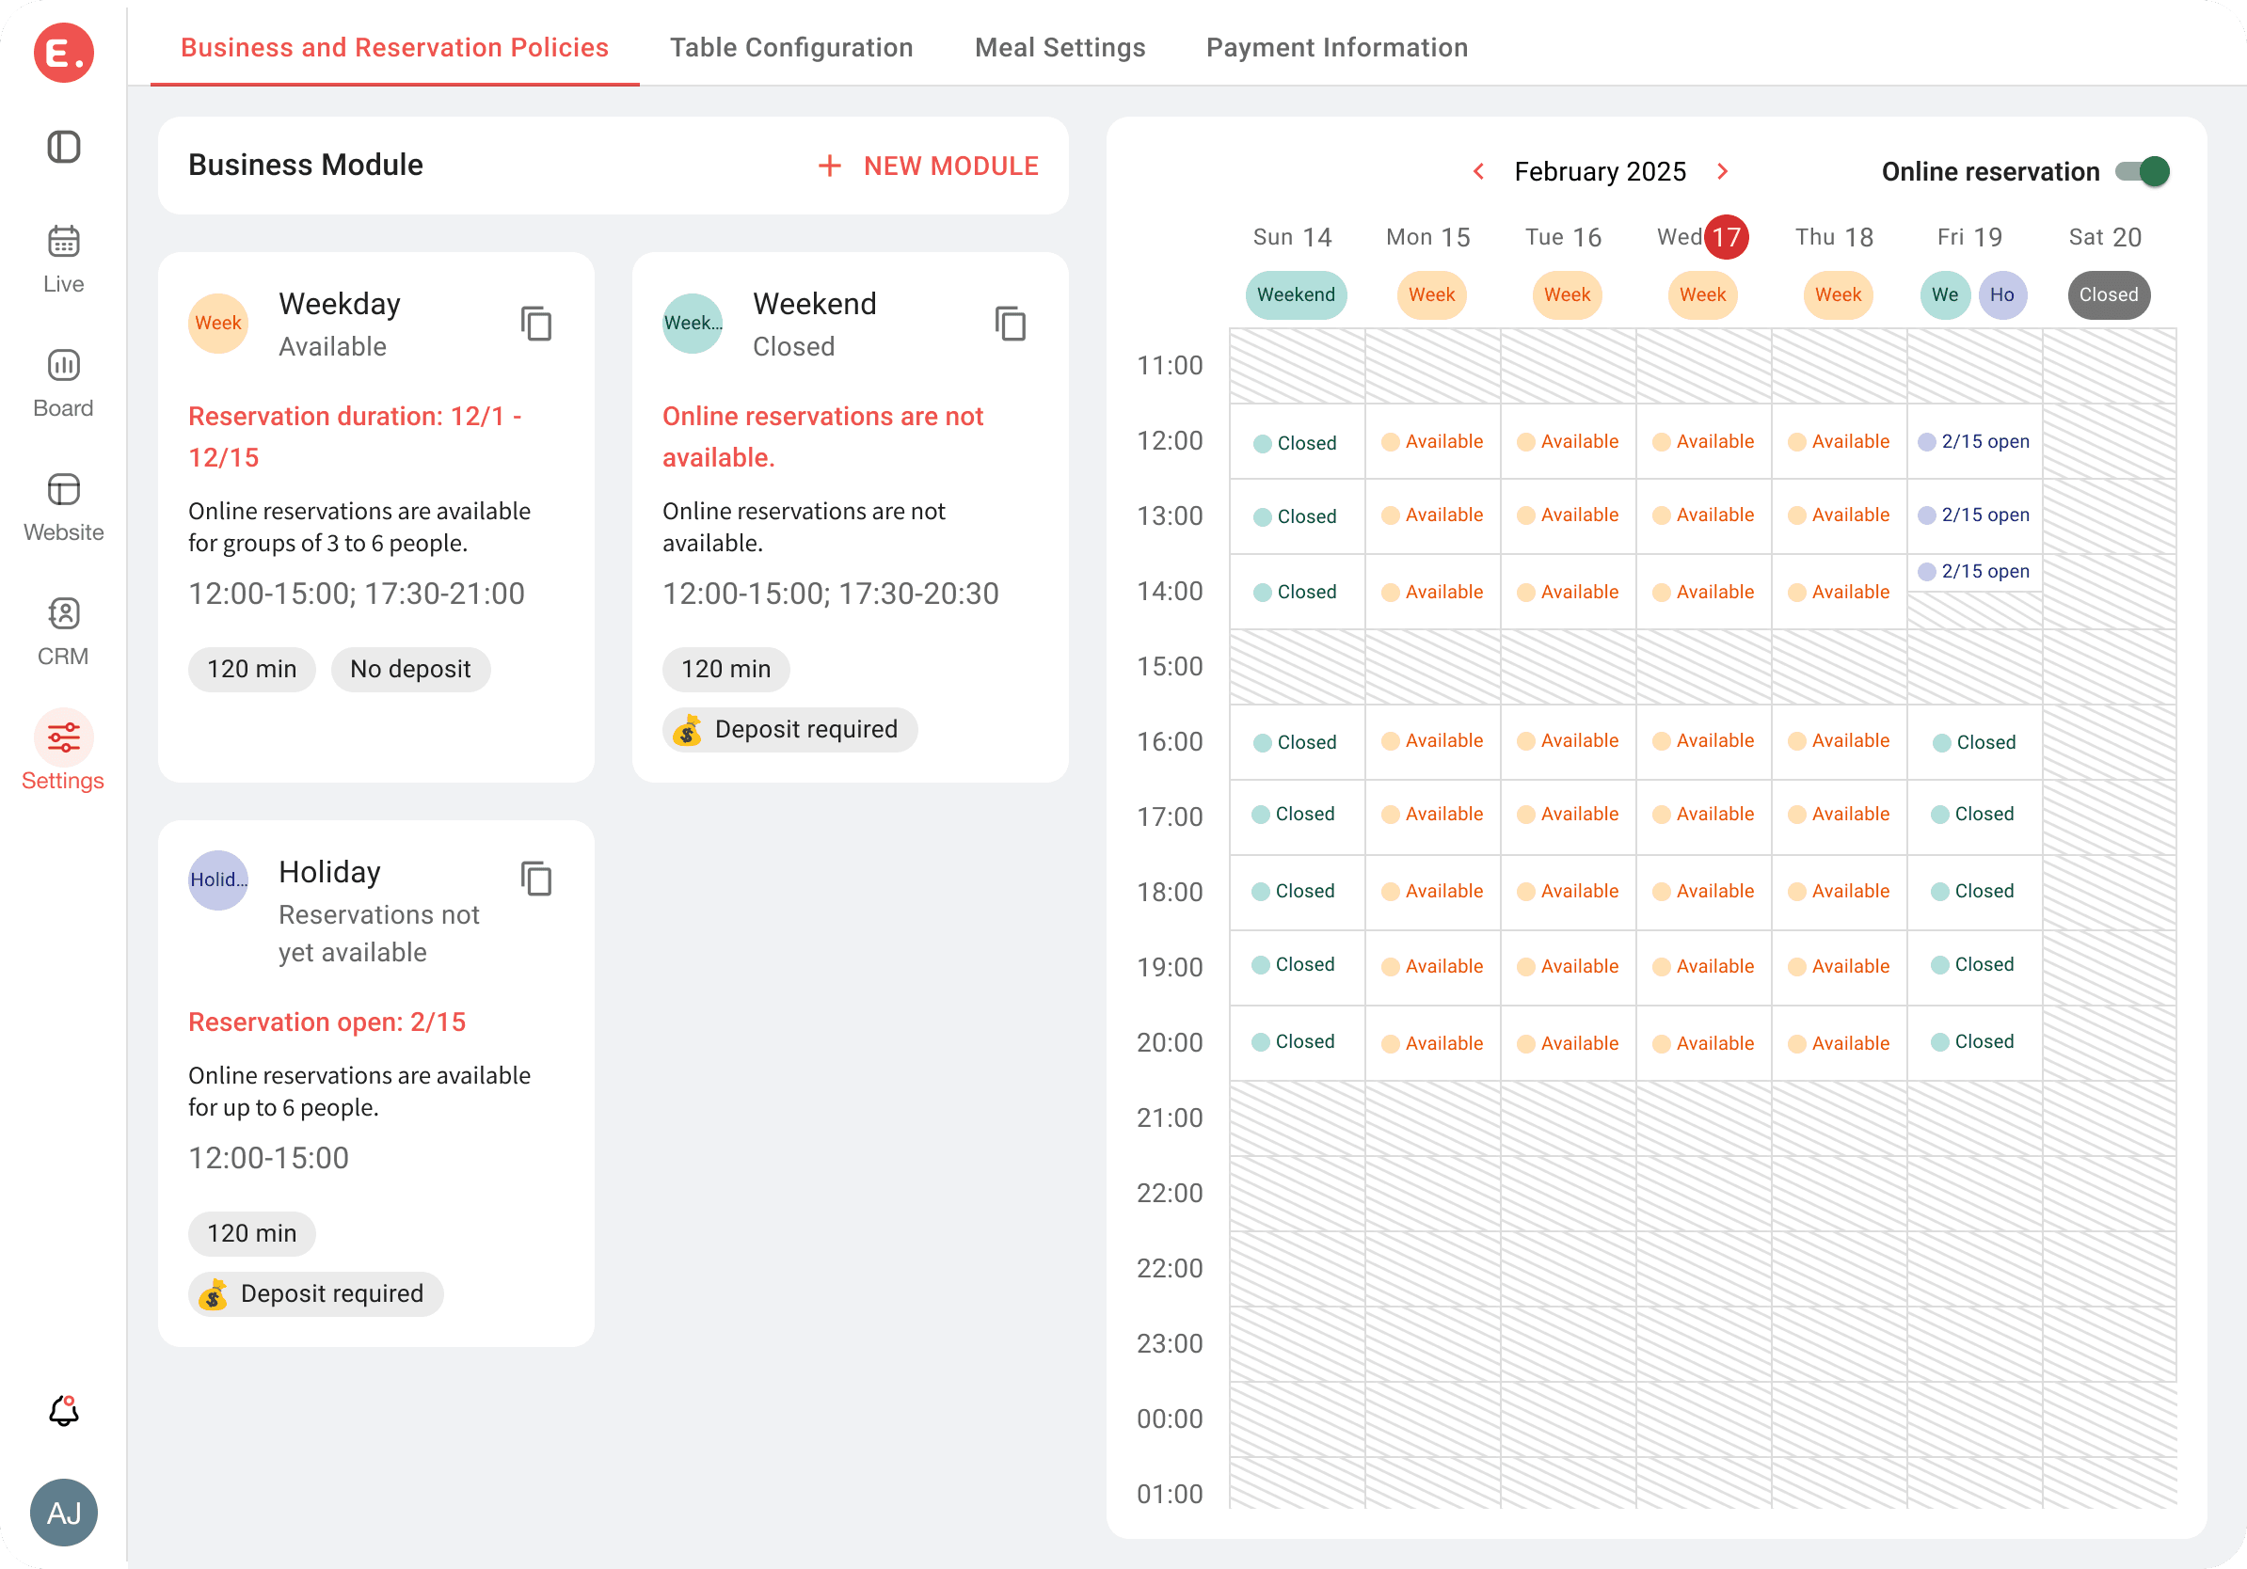The width and height of the screenshot is (2247, 1569).
Task: Duplicate the Weekday module
Action: (536, 323)
